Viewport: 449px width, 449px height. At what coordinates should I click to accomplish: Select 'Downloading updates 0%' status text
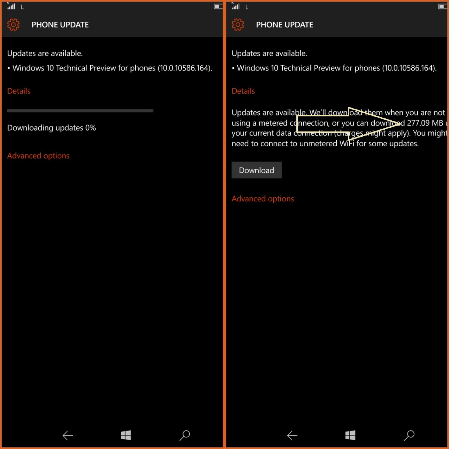[x=52, y=128]
